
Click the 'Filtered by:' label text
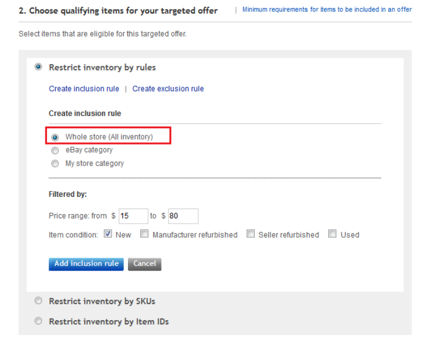click(67, 195)
